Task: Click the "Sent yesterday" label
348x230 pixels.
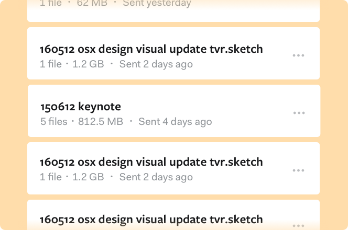Action: (x=157, y=4)
